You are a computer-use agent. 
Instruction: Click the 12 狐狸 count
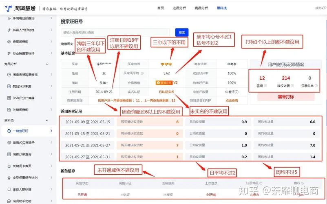click(262, 78)
